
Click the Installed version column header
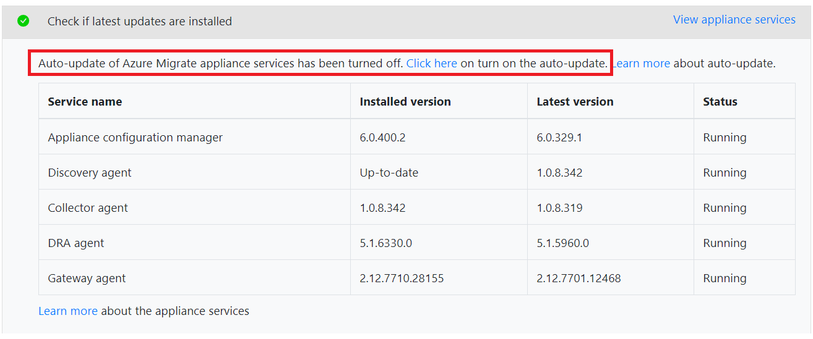coord(405,102)
